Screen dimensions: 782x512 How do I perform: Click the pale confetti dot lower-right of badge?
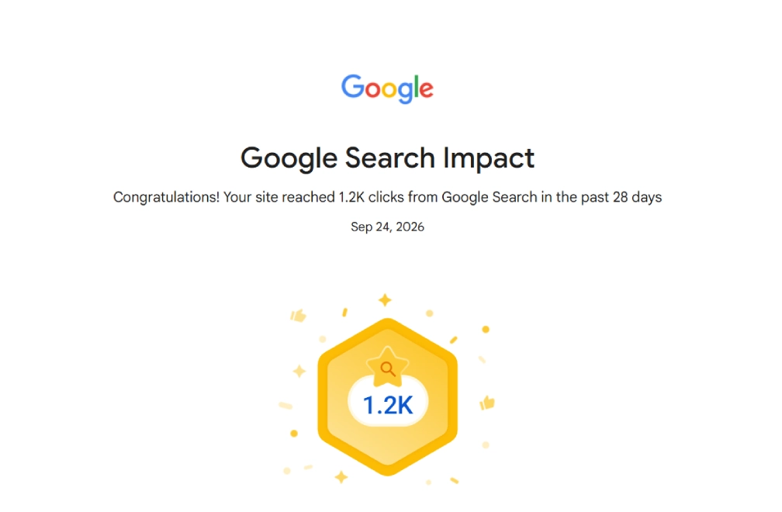486,445
